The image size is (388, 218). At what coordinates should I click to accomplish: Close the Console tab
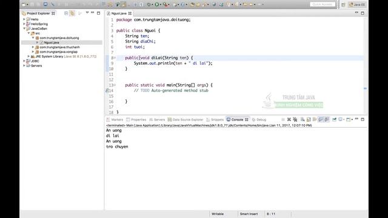coord(247,120)
